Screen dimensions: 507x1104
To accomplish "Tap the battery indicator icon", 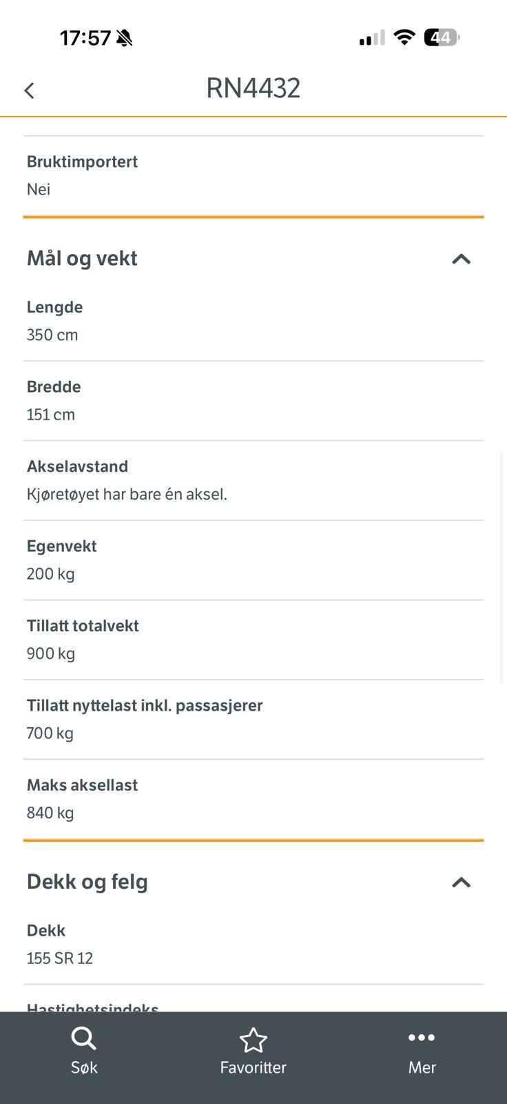I will coord(442,37).
